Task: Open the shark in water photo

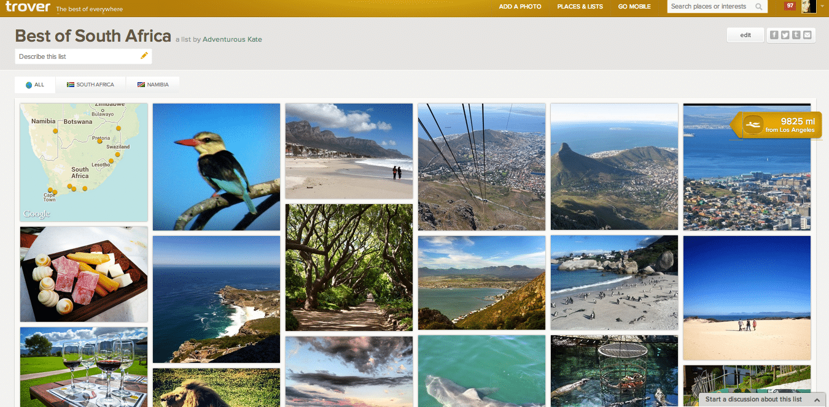Action: tap(481, 371)
